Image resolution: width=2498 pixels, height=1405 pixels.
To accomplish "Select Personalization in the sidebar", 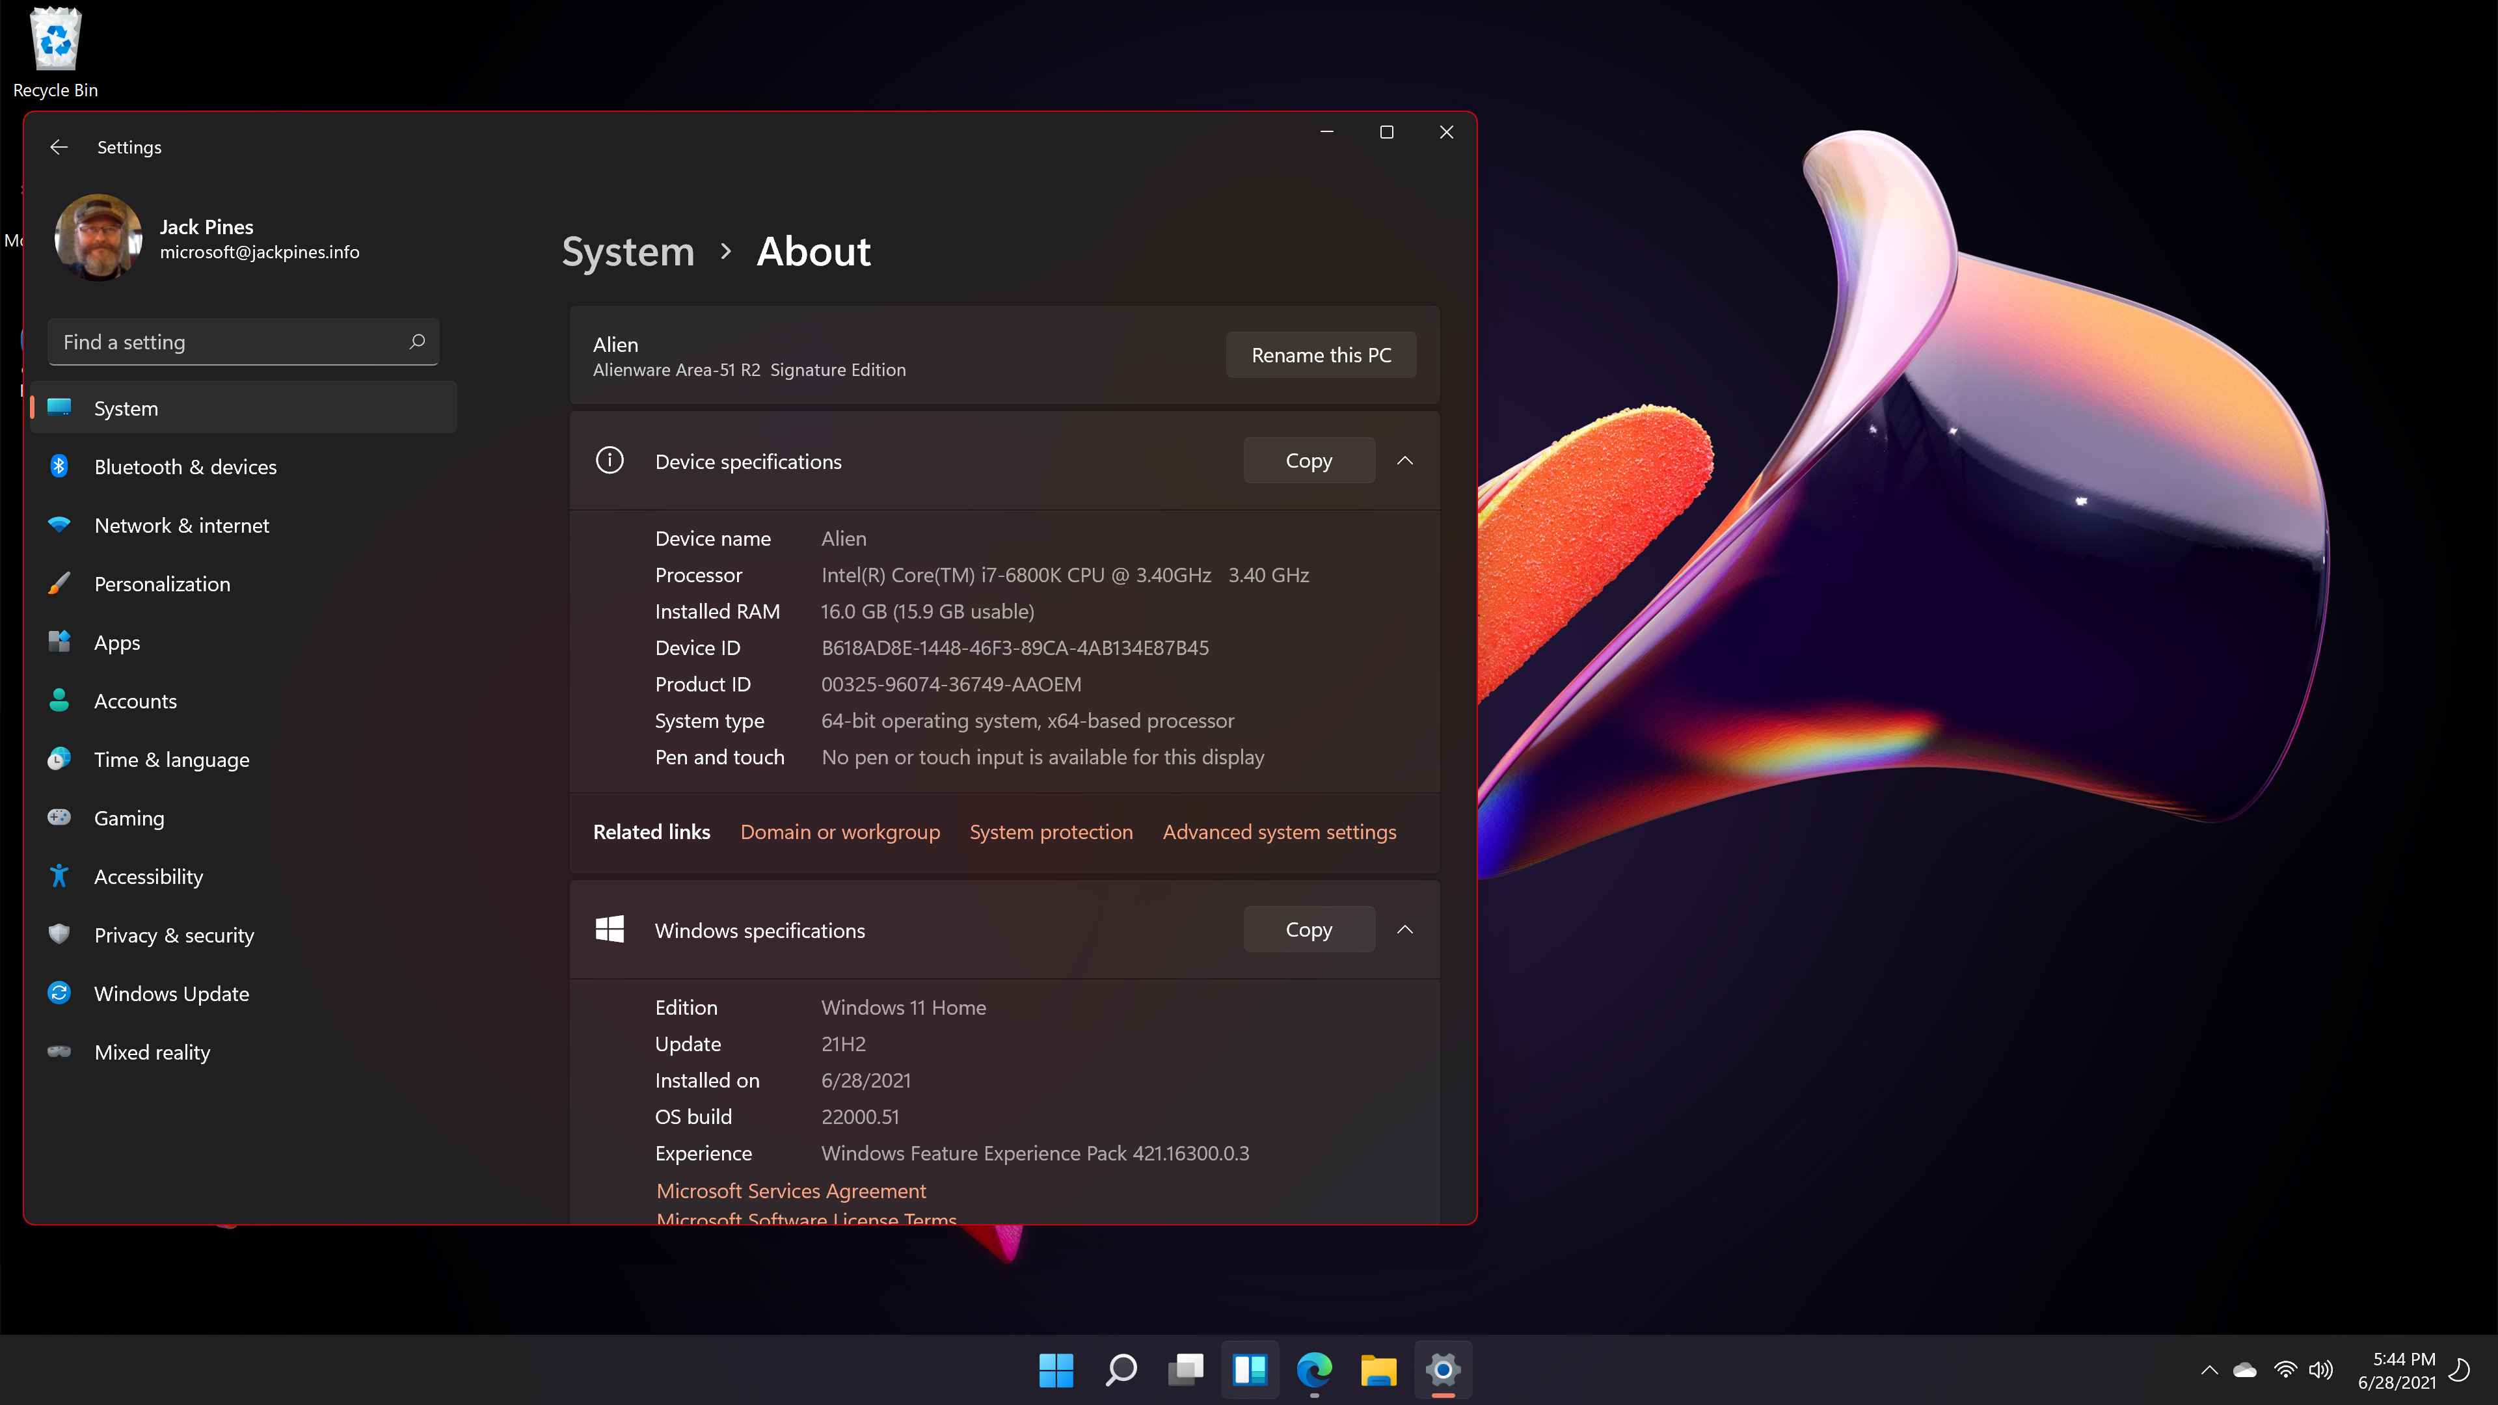I will pos(162,583).
